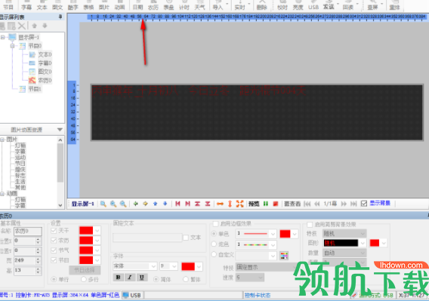Click the blue down arrow icon
The width and height of the screenshot is (429, 301).
pyautogui.click(x=165, y=204)
